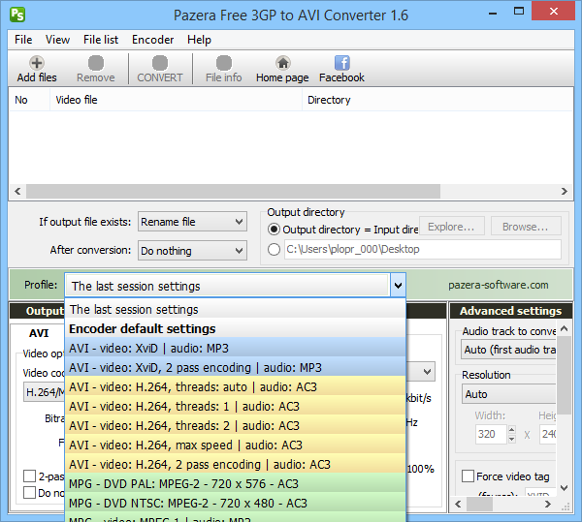Increase Width using spinner up arrow
Image resolution: width=582 pixels, height=522 pixels.
pos(512,430)
